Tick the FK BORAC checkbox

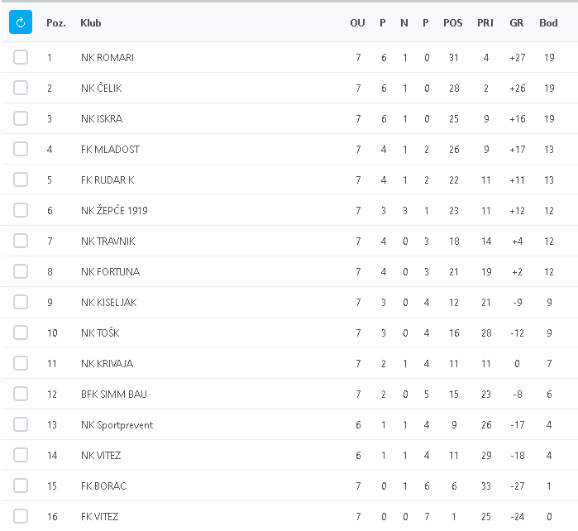[21, 486]
